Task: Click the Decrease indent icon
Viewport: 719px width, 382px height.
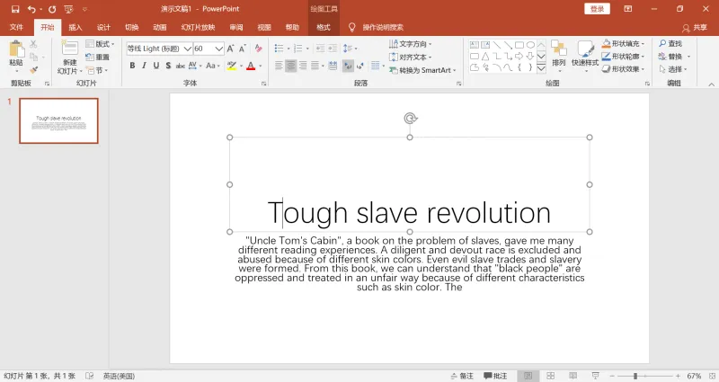Action: coord(321,49)
